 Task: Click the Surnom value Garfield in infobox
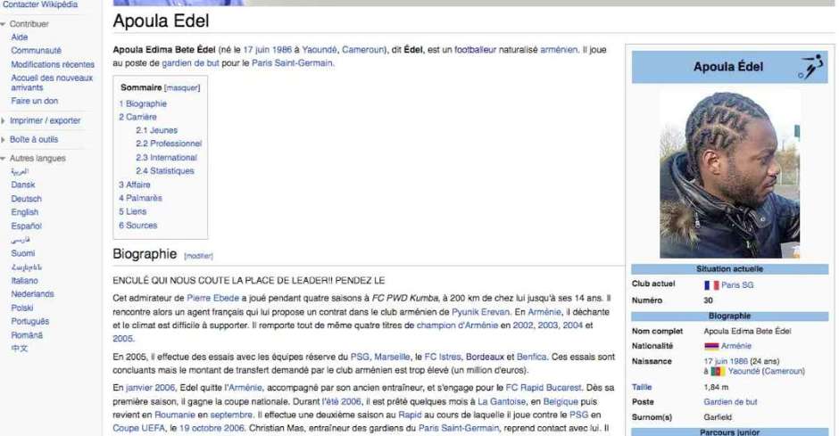718,417
